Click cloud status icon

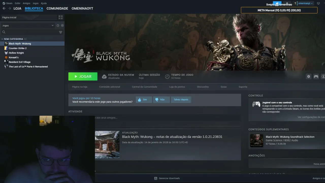104,77
